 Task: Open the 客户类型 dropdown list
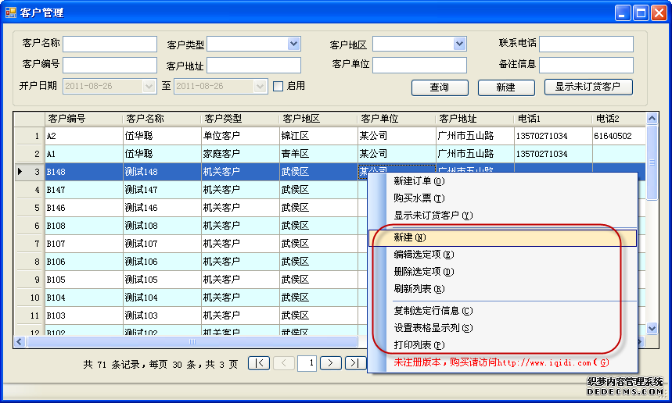click(293, 44)
